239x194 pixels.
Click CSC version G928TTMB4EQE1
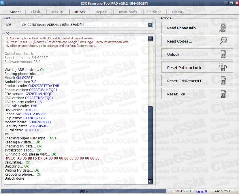[x=39, y=98]
